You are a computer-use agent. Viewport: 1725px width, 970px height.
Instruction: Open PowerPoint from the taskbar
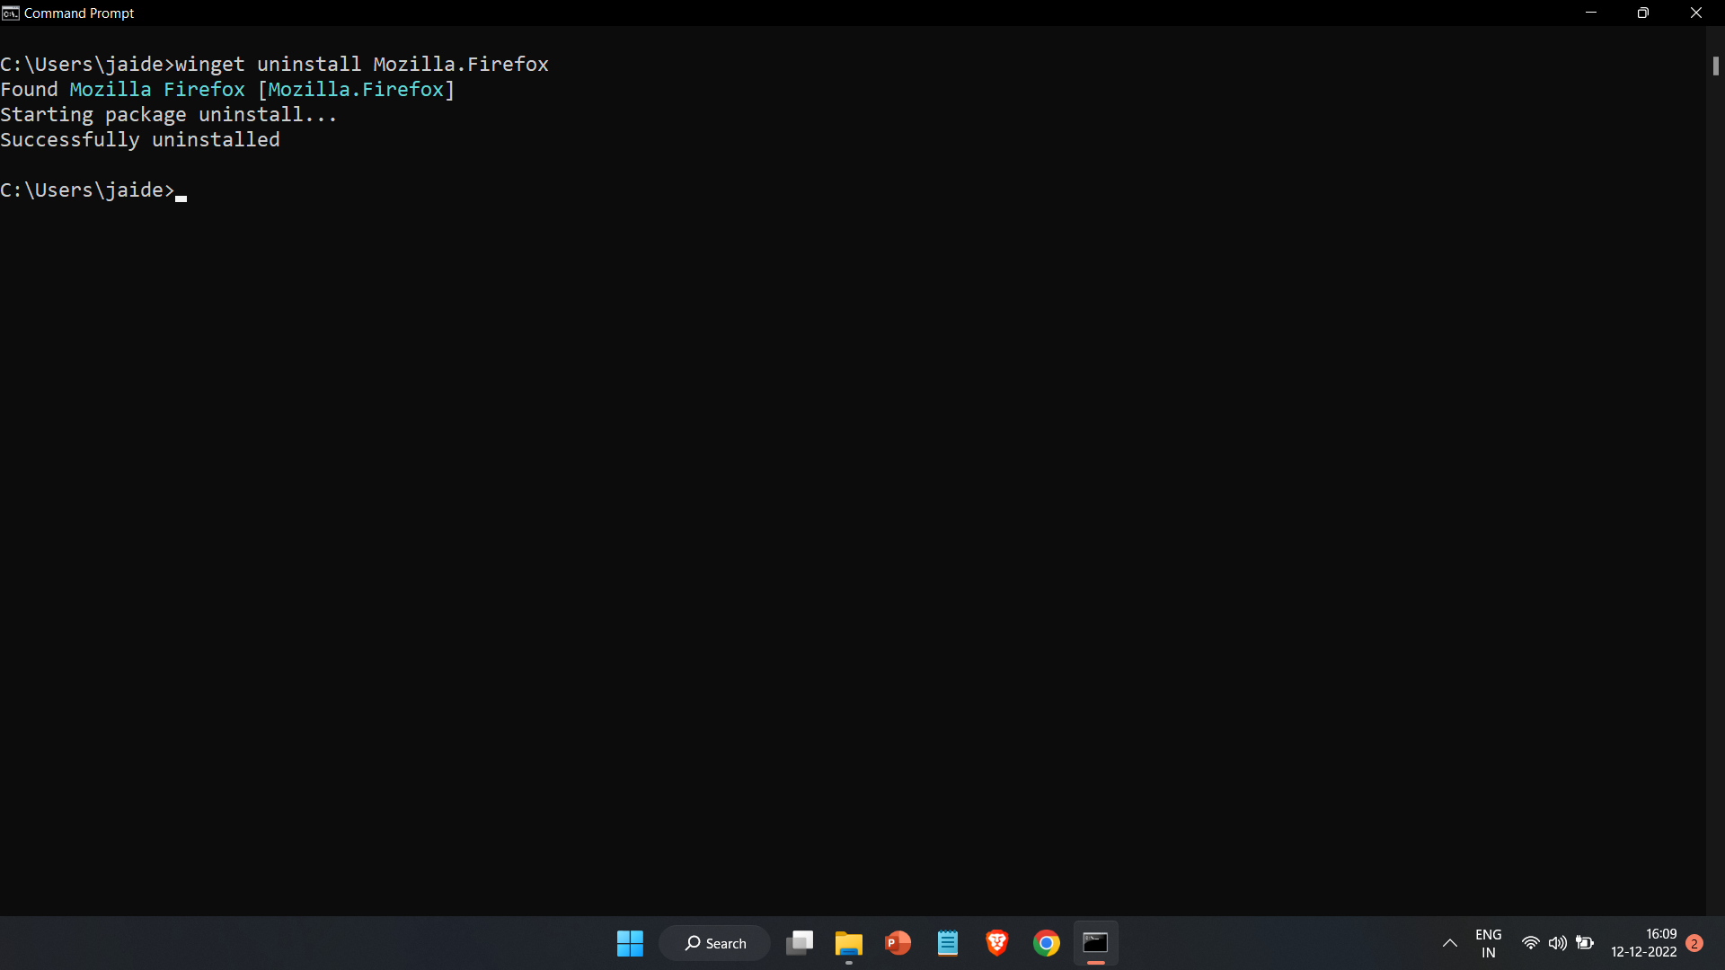898,943
